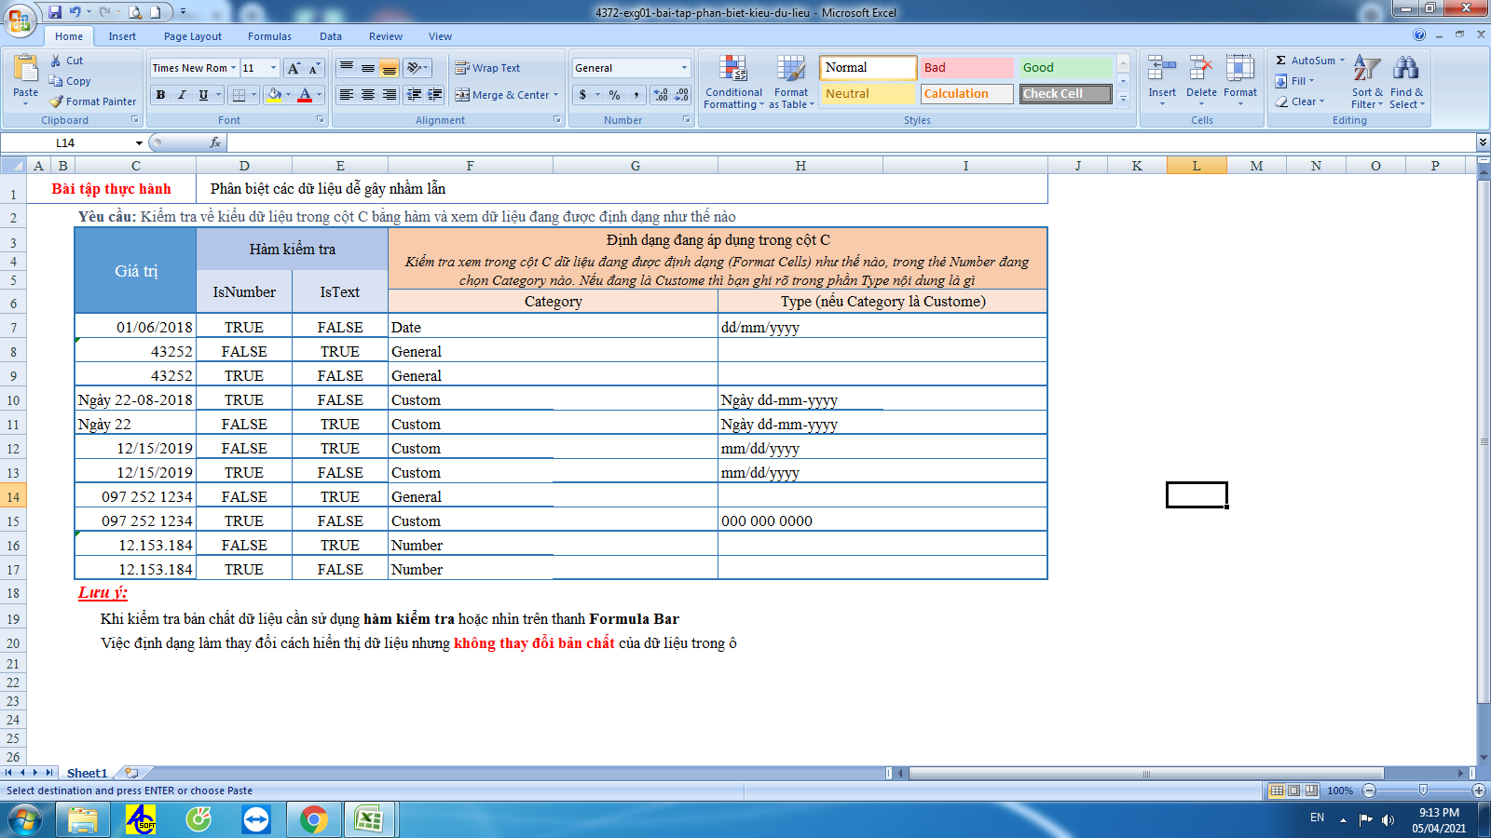Click the Format as Table icon
This screenshot has height=838, width=1491.
(x=791, y=70)
